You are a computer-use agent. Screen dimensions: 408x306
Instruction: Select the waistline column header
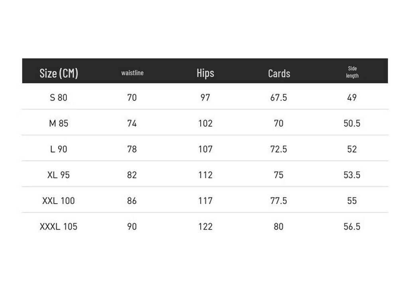pyautogui.click(x=132, y=73)
